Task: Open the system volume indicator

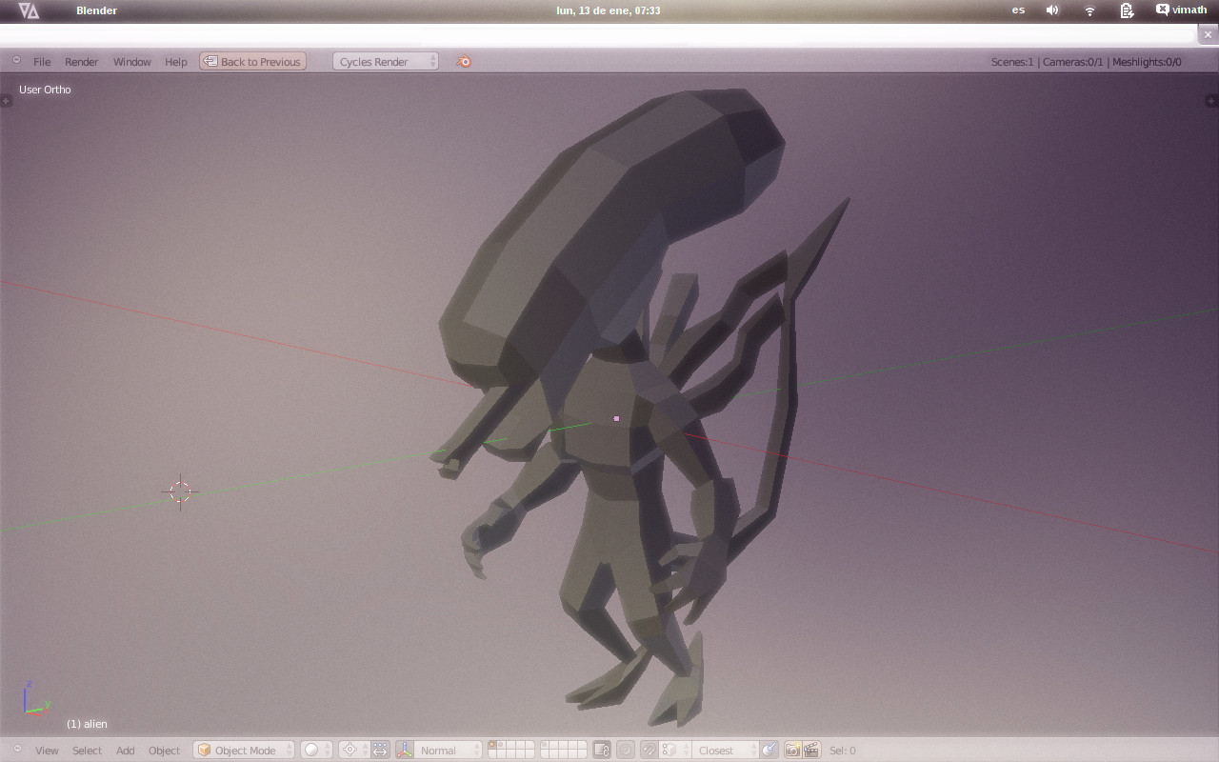Action: point(1052,10)
